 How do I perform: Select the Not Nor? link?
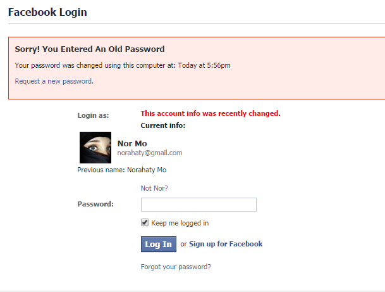tap(154, 188)
